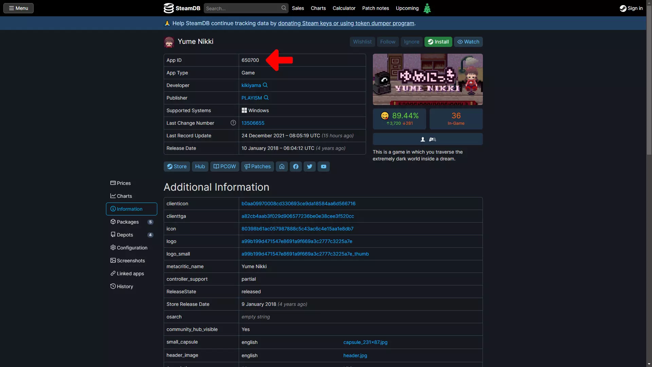This screenshot has width=652, height=367.
Task: Search games by developer kikiyama magnifier icon
Action: pos(265,85)
